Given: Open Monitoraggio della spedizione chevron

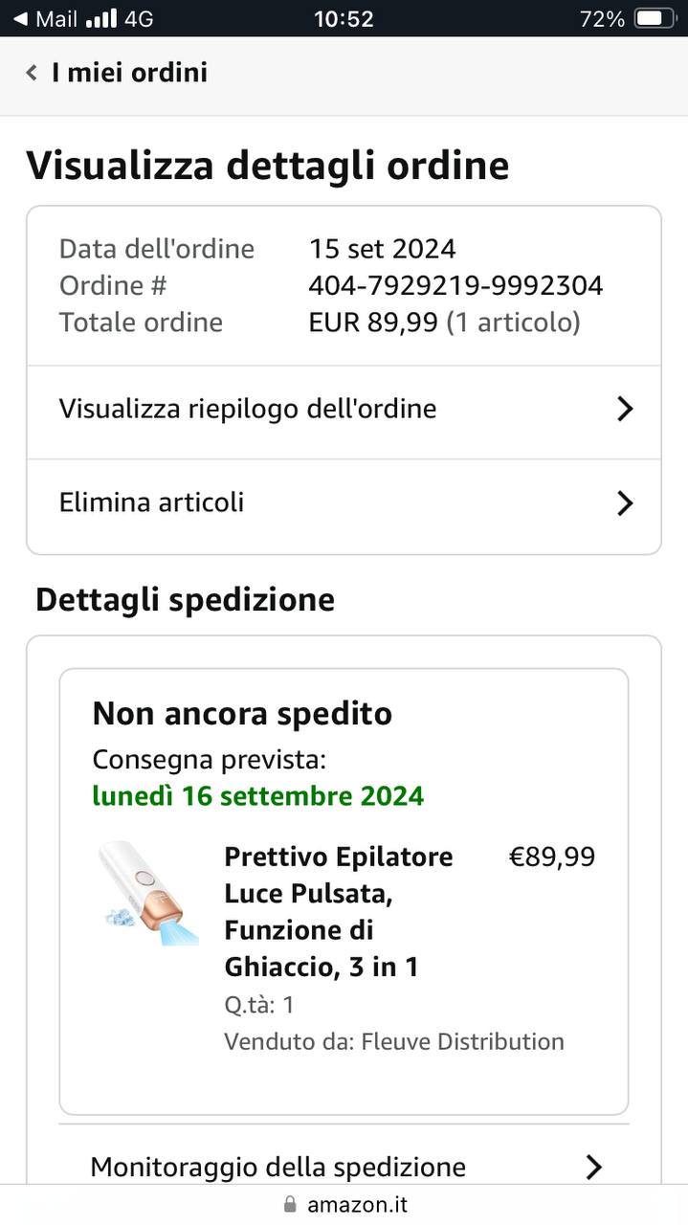Looking at the screenshot, I should pos(593,1167).
